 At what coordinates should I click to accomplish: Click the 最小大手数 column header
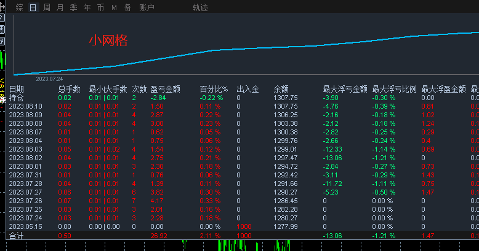coord(108,89)
